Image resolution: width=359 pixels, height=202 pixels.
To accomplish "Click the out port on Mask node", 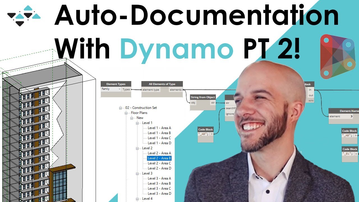I will pyautogui.click(x=311, y=95).
